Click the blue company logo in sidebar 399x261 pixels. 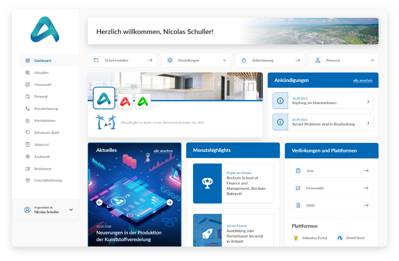click(45, 30)
